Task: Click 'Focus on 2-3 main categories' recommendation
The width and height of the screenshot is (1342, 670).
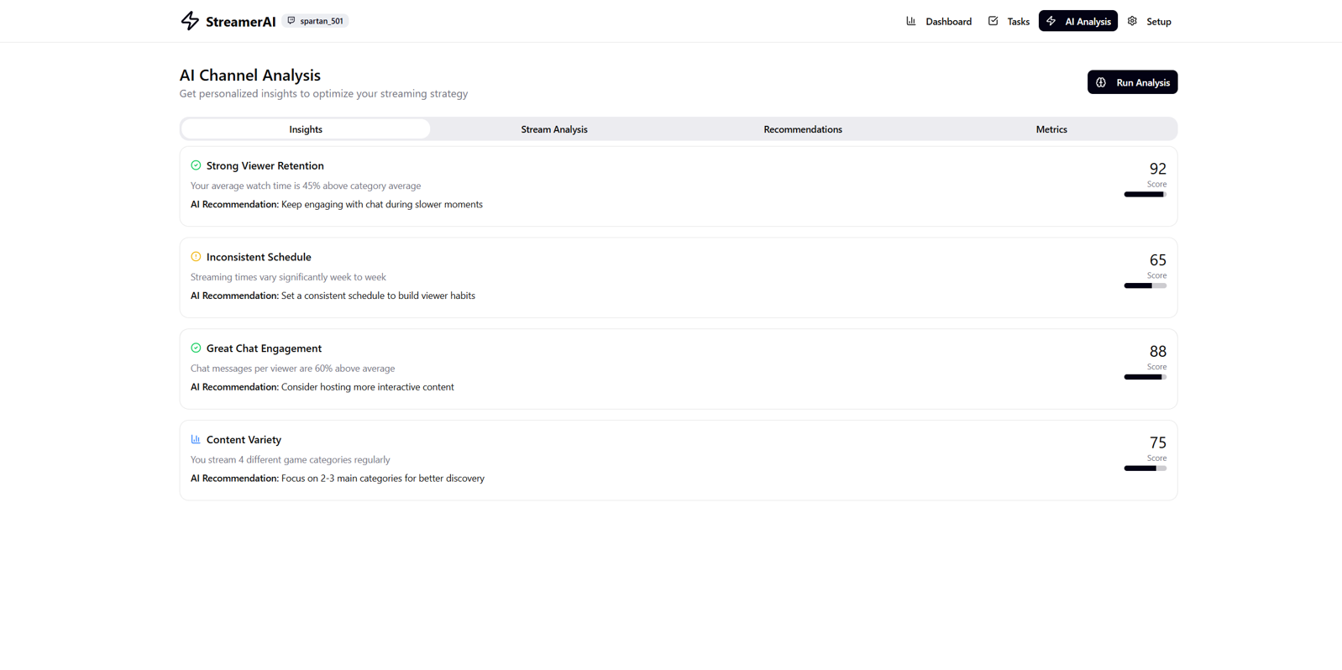Action: (383, 479)
